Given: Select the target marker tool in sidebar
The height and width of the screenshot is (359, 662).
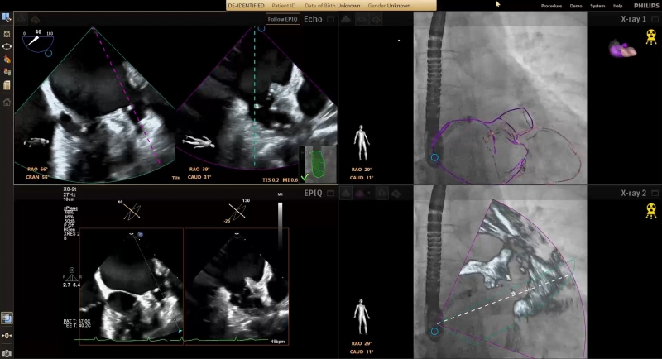Looking at the screenshot, I should 7,34.
